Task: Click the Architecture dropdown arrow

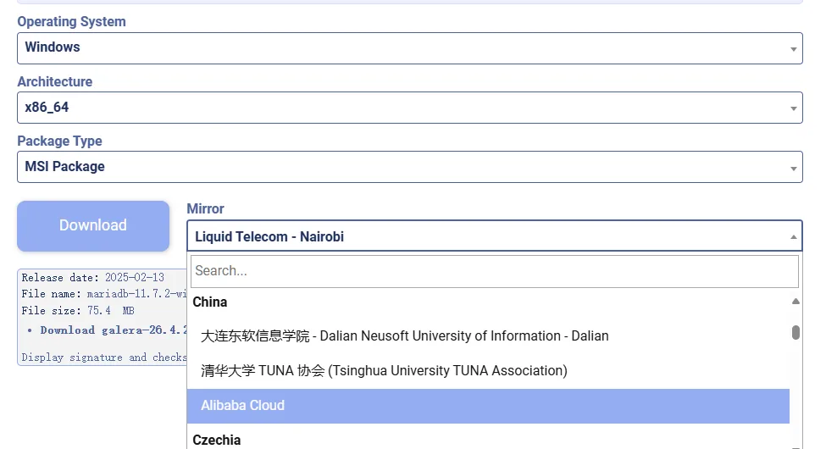Action: point(793,108)
